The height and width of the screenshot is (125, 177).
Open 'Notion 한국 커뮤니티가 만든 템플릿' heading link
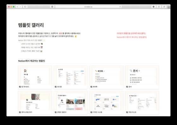[x=30, y=40]
